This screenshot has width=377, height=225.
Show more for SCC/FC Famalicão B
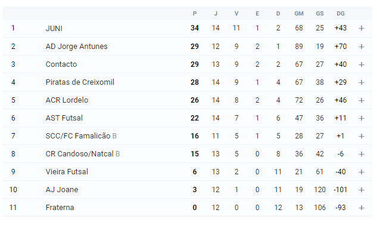[362, 136]
